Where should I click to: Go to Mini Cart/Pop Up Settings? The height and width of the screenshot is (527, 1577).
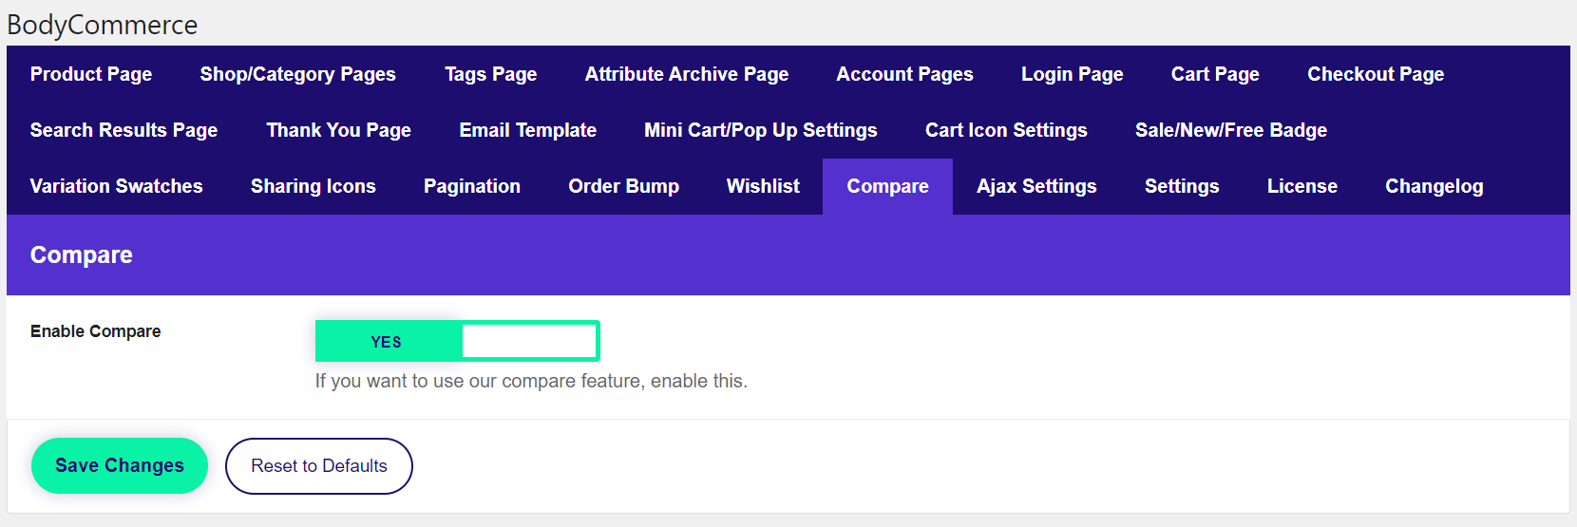pyautogui.click(x=760, y=130)
